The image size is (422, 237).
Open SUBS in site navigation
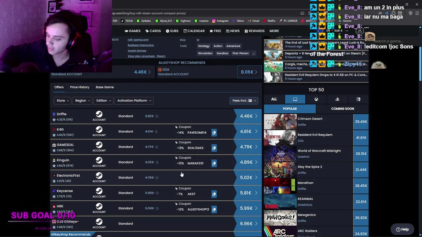coord(172,31)
